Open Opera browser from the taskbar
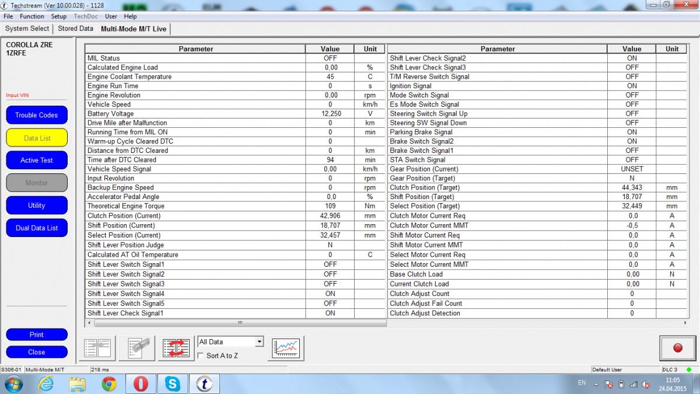 click(x=141, y=384)
